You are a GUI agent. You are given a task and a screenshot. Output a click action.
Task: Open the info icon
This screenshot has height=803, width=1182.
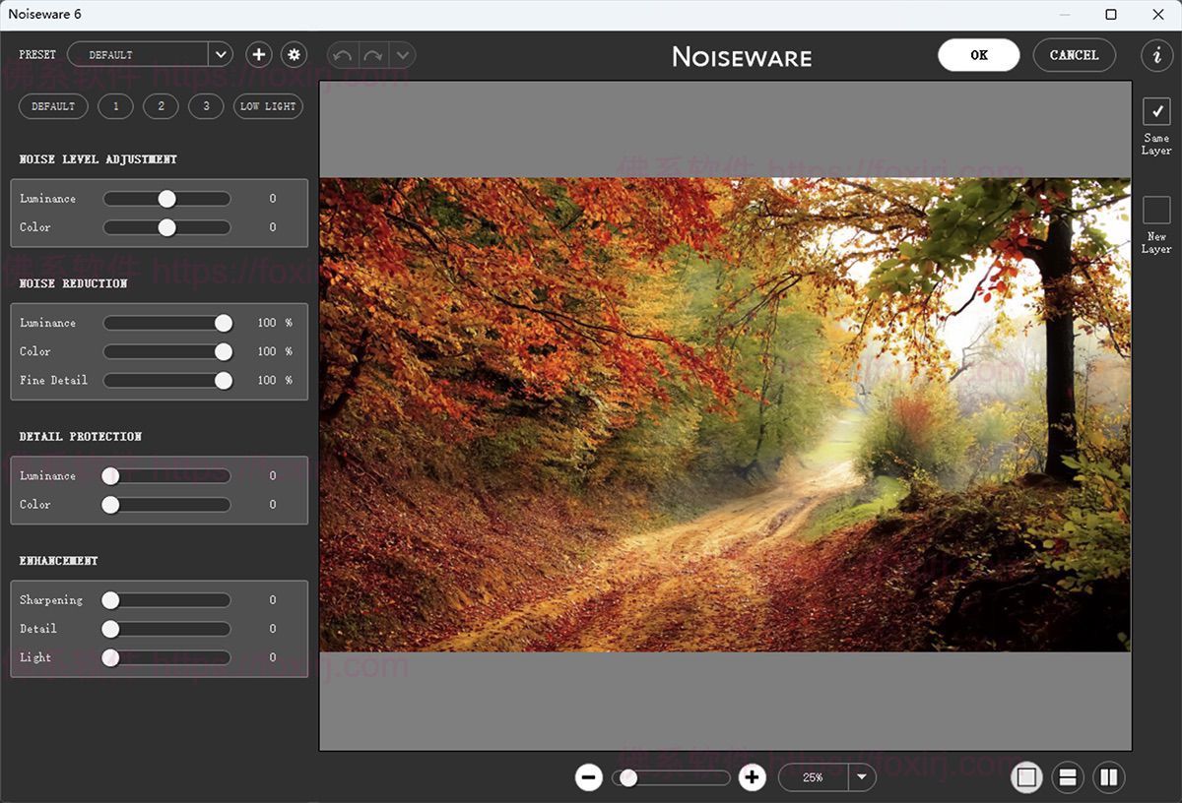[1156, 55]
